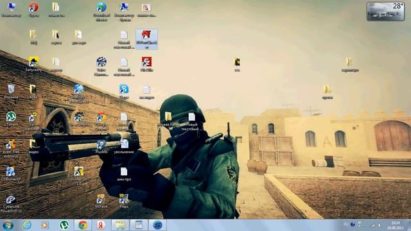Select the Skype desktop shortcut

pos(124,92)
